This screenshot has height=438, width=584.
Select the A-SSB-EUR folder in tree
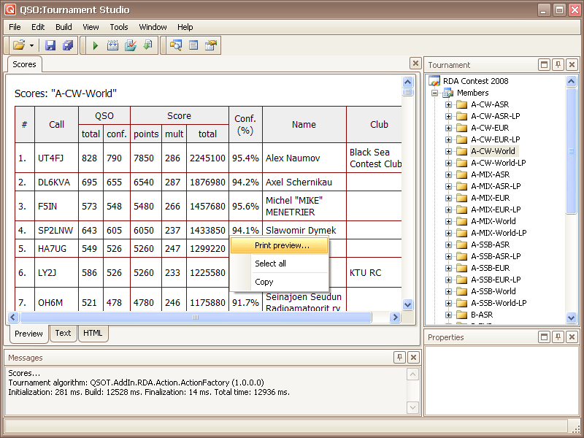(490, 268)
